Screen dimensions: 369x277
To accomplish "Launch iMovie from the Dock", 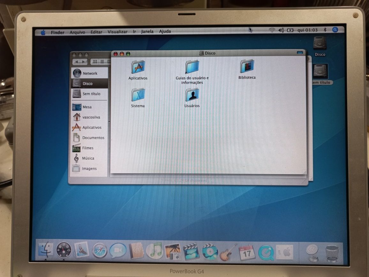I will [x=191, y=251].
